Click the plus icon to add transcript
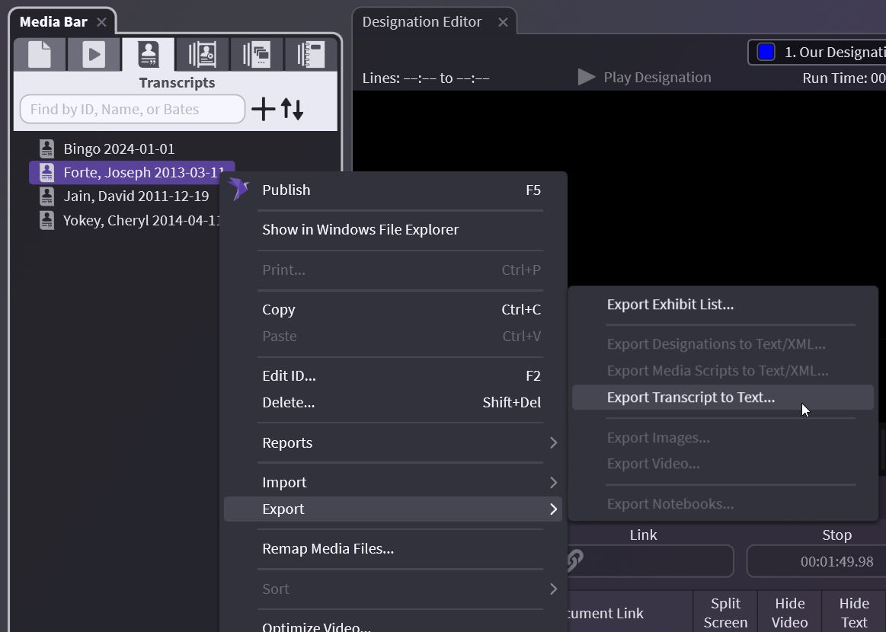 [264, 109]
